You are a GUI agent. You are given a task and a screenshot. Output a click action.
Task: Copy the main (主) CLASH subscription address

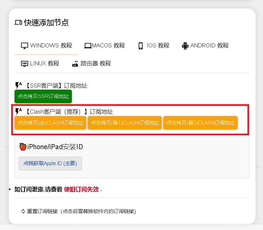(x=50, y=123)
